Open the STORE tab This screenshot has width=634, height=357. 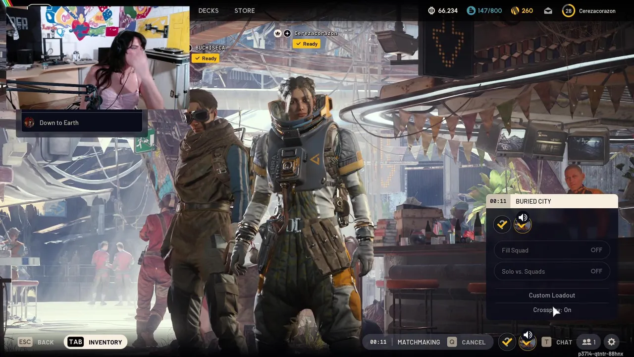[x=245, y=10]
